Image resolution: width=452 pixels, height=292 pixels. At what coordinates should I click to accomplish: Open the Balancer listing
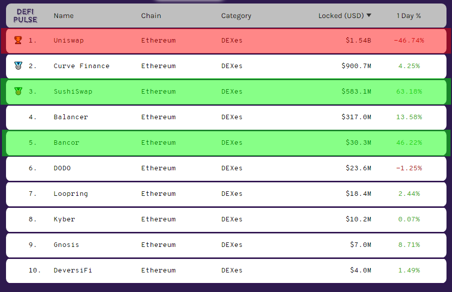[x=71, y=117]
